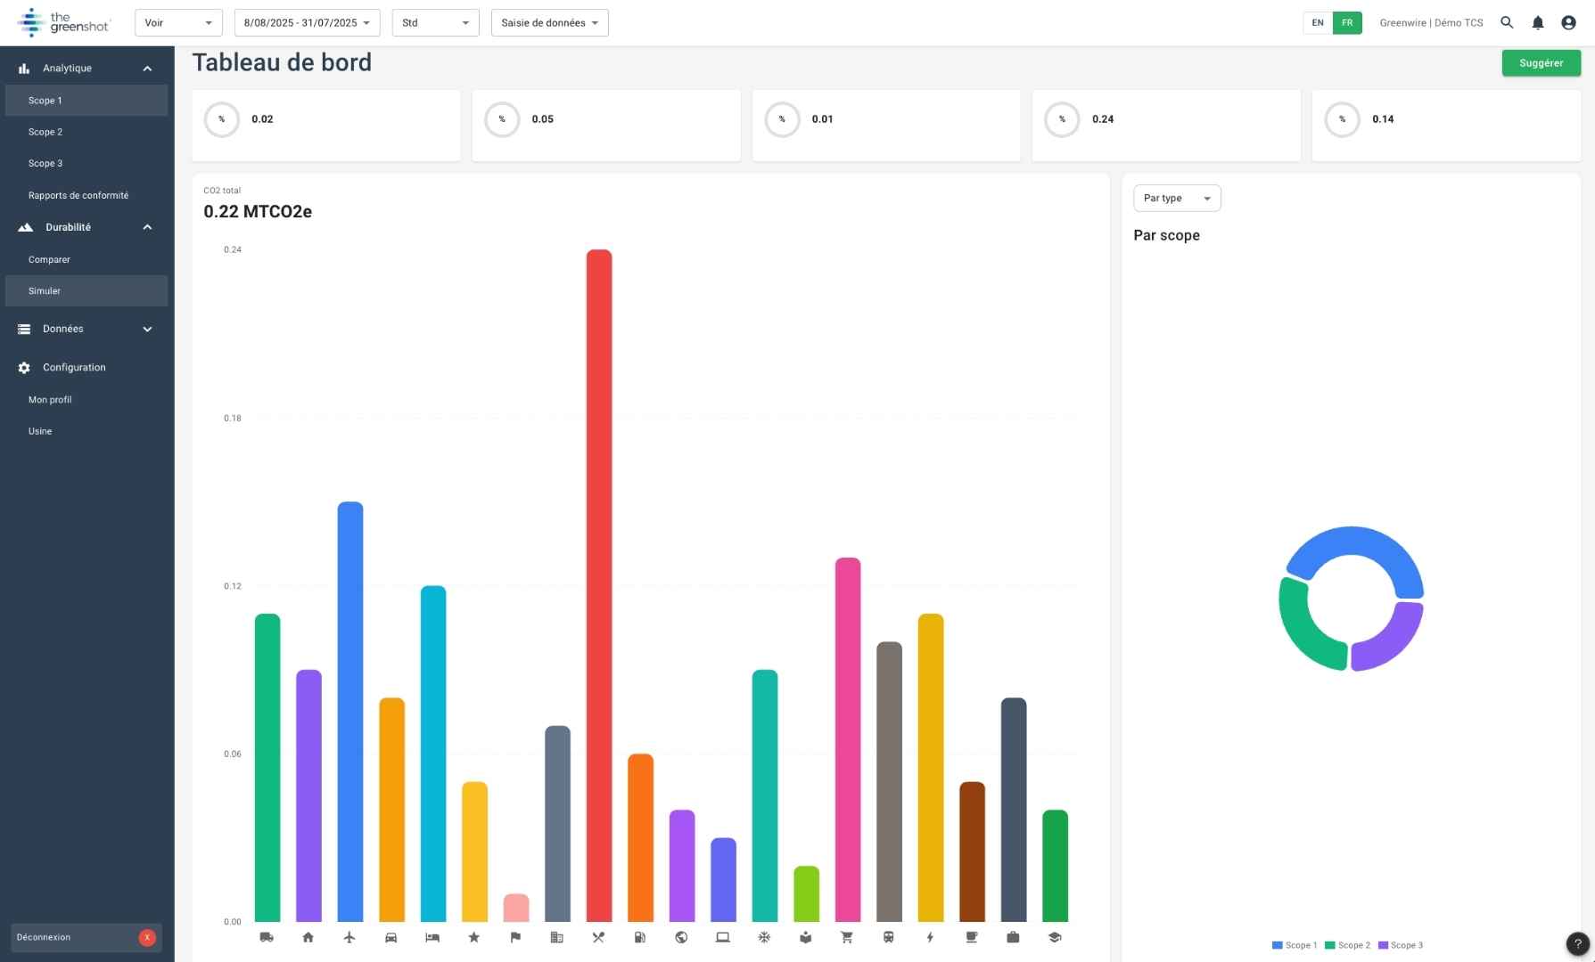Select the FR language toggle
The image size is (1595, 962).
[1347, 23]
